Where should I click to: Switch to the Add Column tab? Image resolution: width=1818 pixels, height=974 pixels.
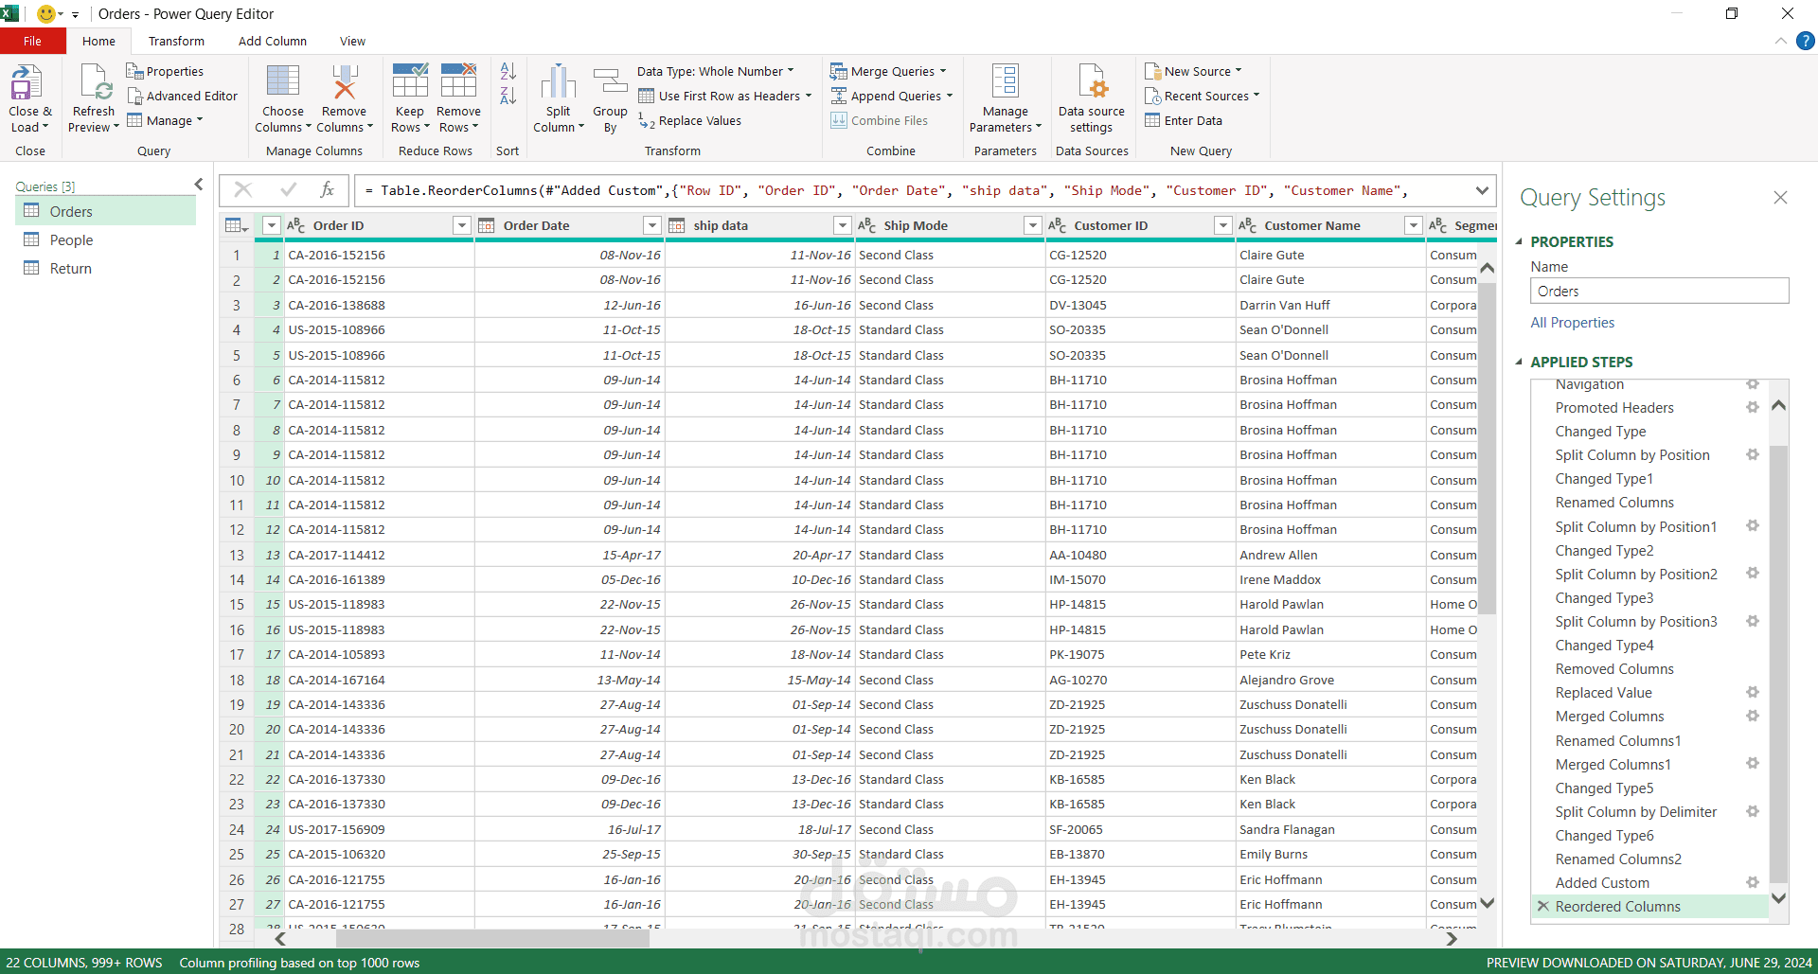pyautogui.click(x=273, y=41)
